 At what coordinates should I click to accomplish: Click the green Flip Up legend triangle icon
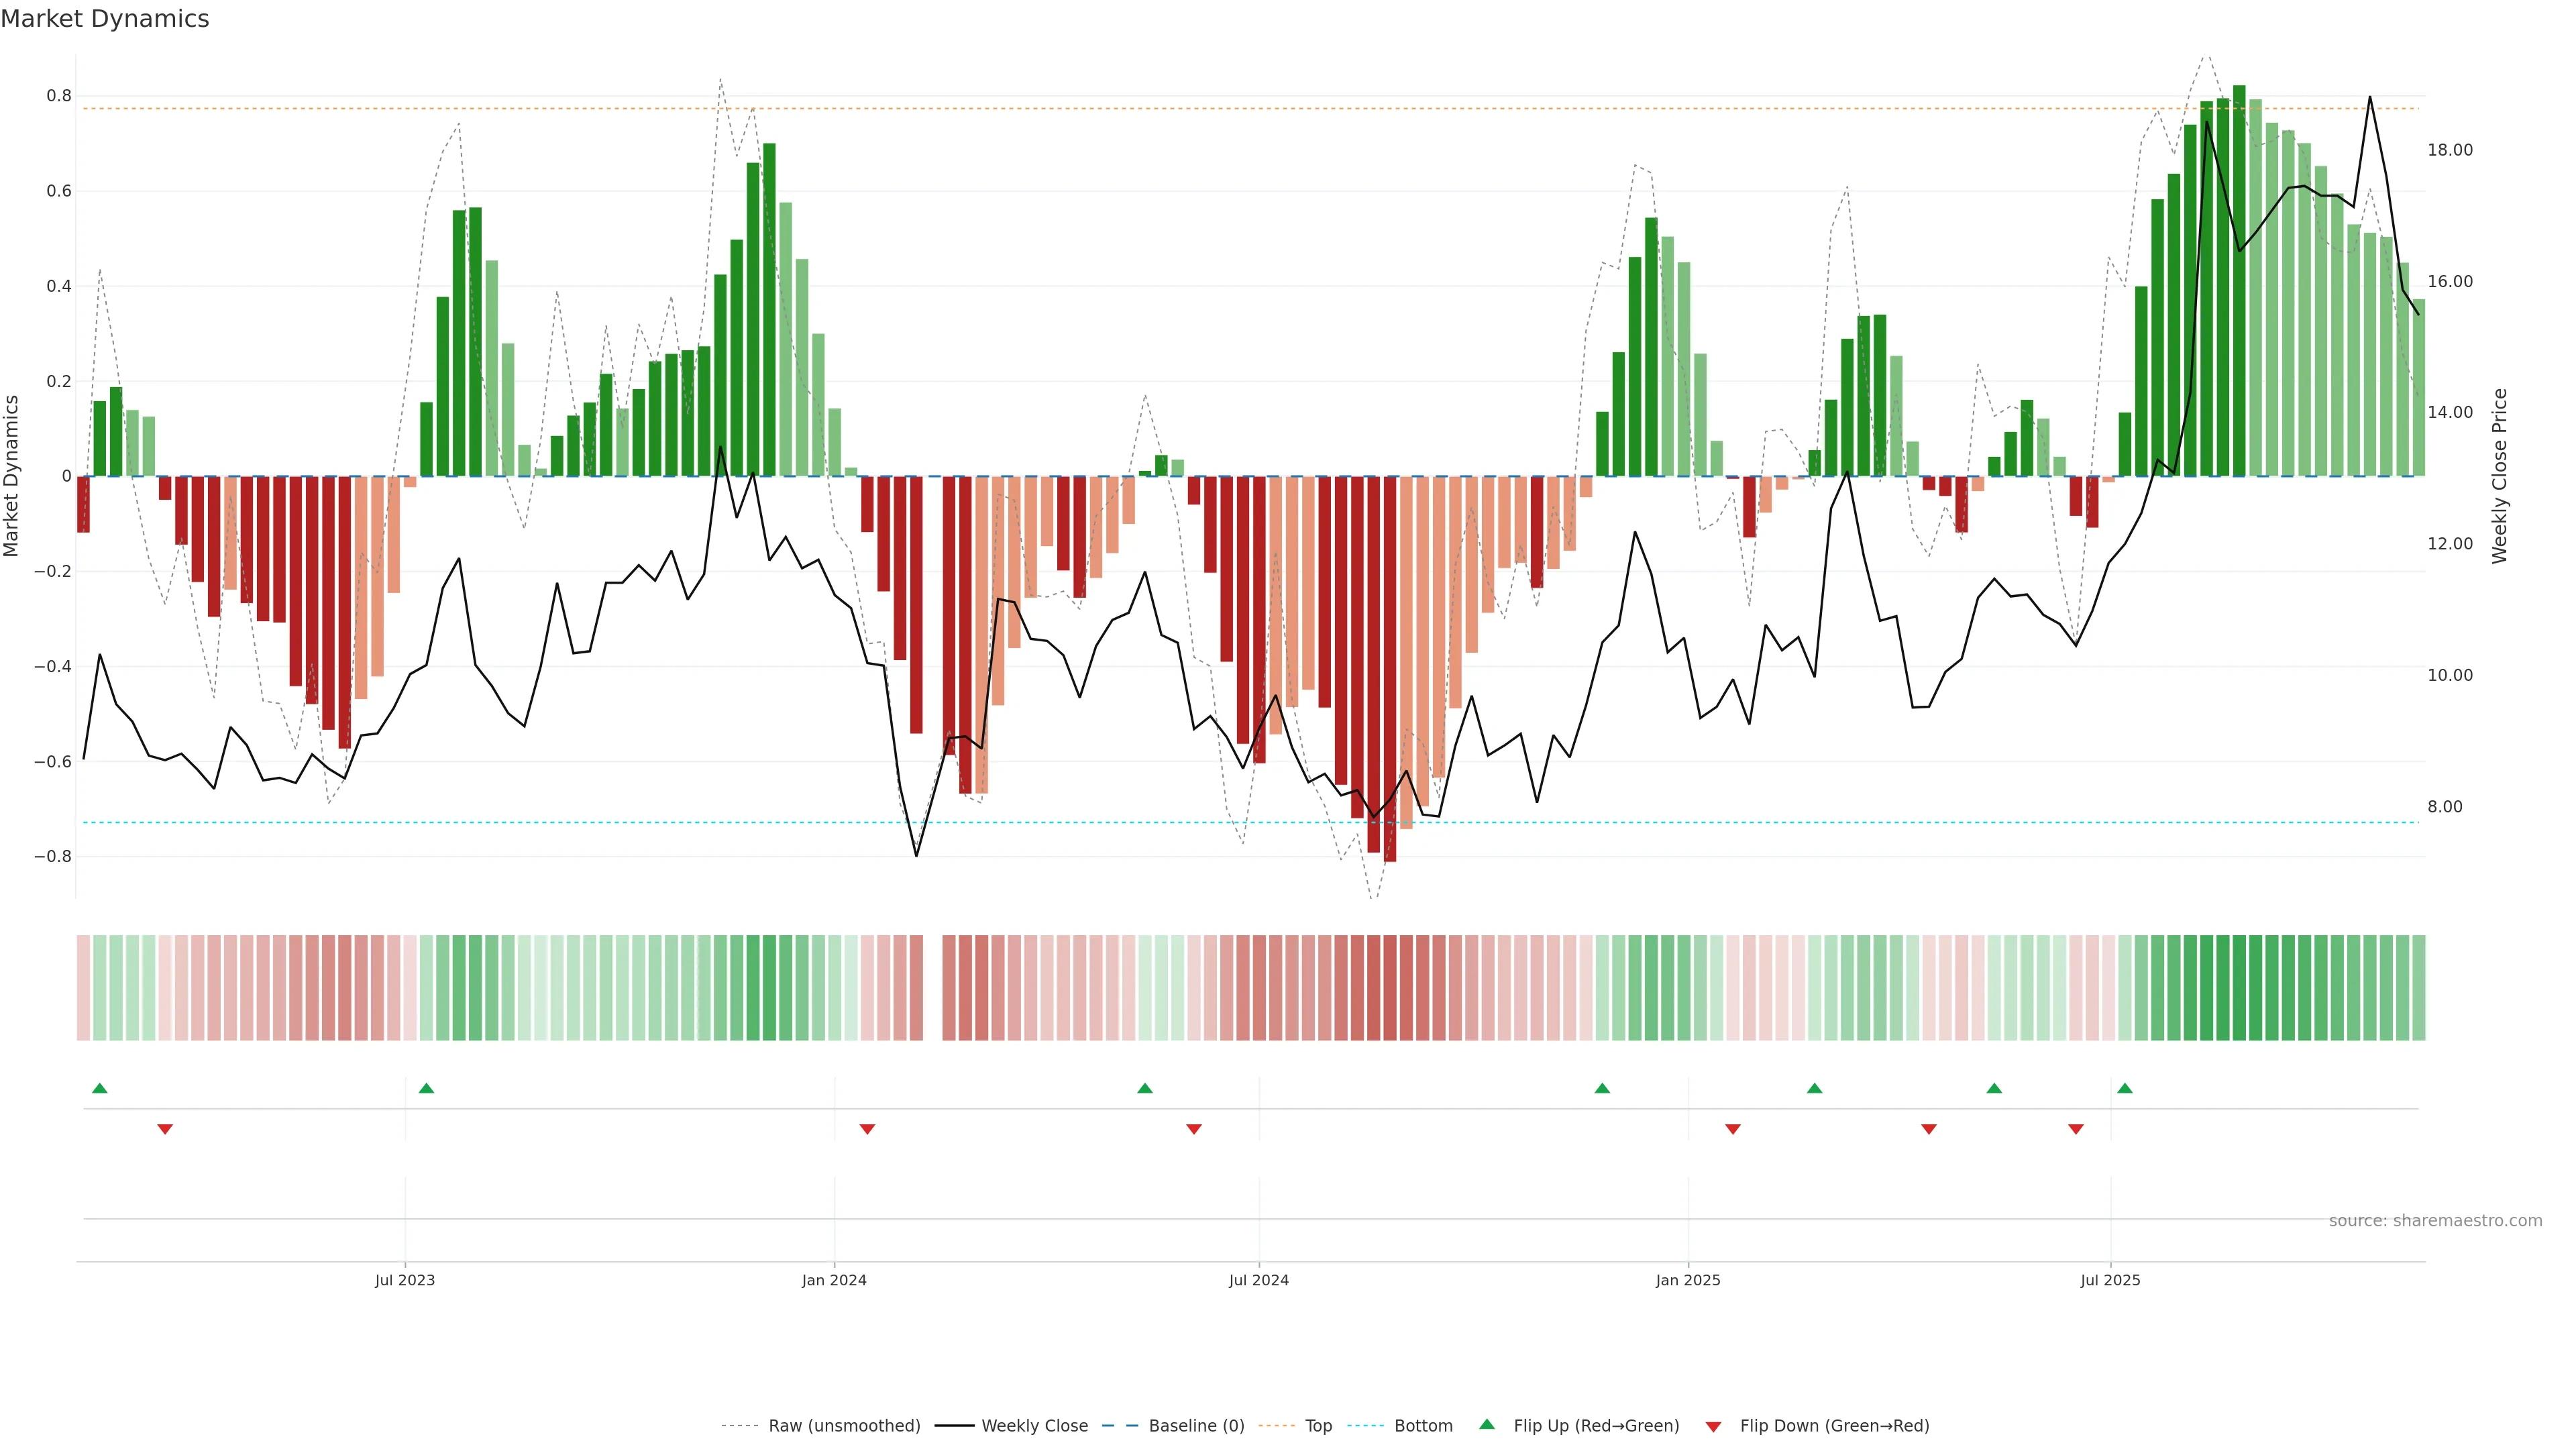click(1487, 1424)
